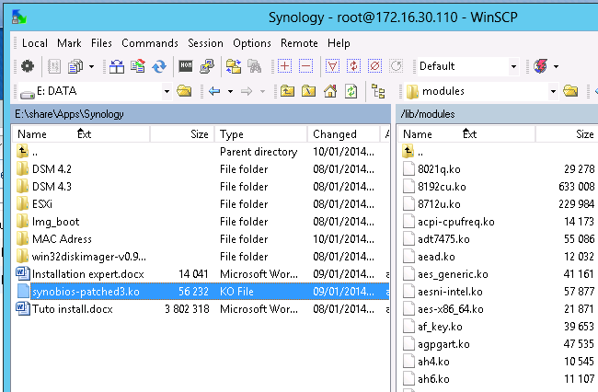The image size is (598, 392).
Task: Click the remote Open Directory folder icon
Action: (x=570, y=91)
